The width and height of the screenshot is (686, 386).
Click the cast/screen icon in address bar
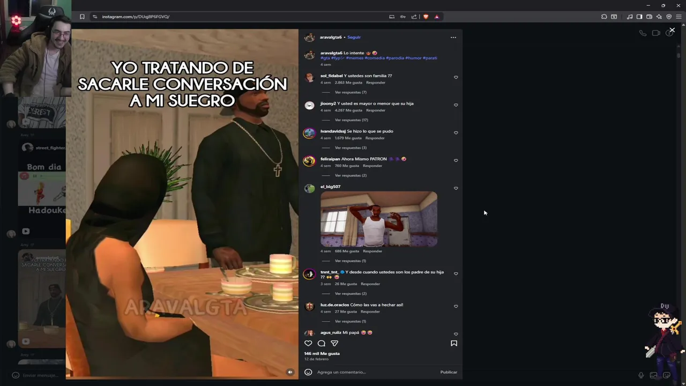392,17
